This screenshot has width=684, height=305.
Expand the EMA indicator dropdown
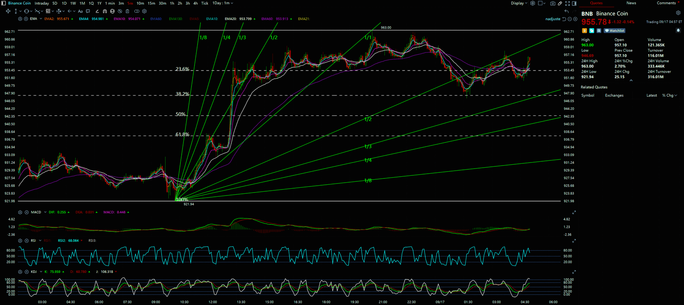tap(41, 19)
